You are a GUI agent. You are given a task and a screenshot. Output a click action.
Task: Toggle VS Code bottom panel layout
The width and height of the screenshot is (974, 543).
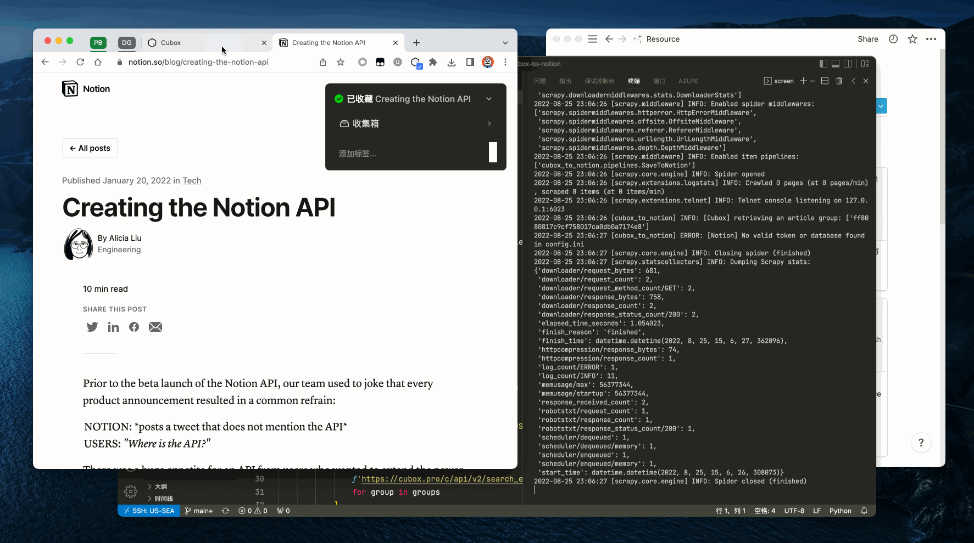(836, 64)
